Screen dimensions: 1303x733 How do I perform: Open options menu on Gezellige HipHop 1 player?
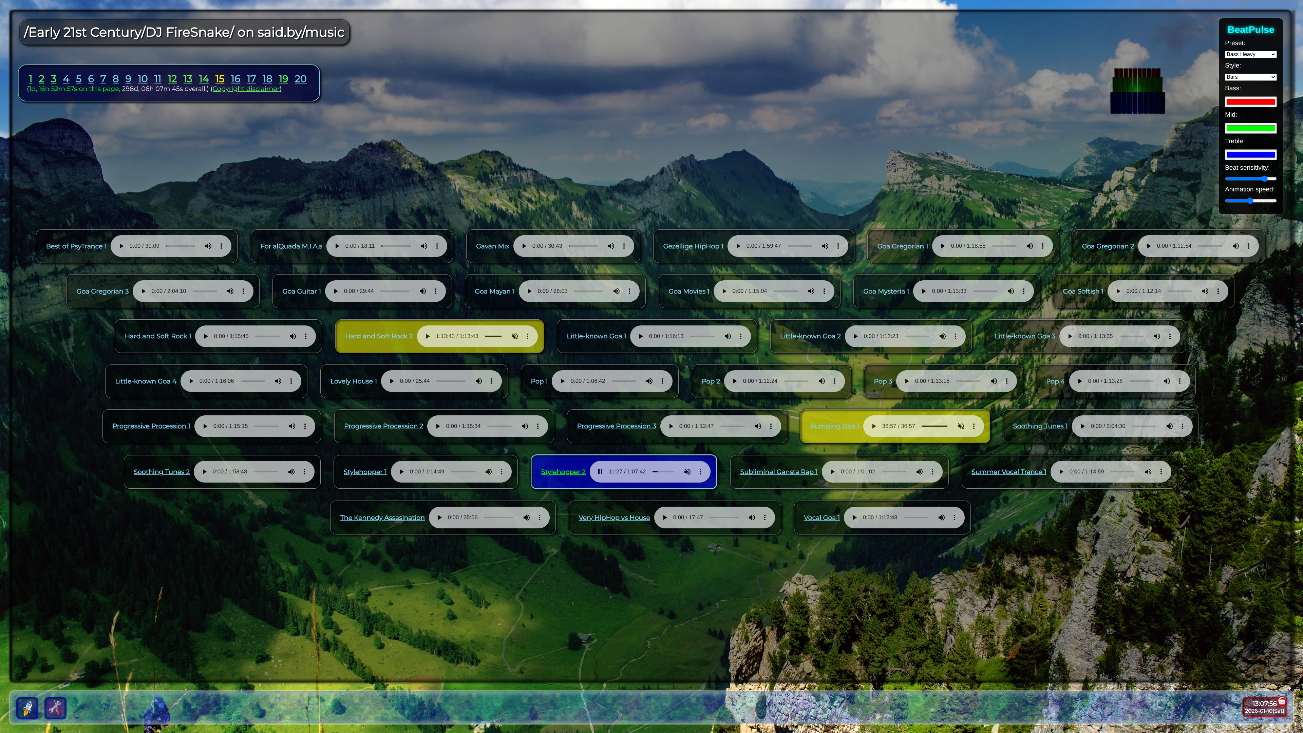point(838,246)
